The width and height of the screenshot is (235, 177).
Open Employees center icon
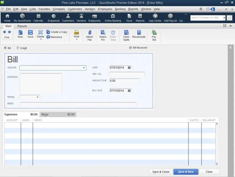point(94,18)
